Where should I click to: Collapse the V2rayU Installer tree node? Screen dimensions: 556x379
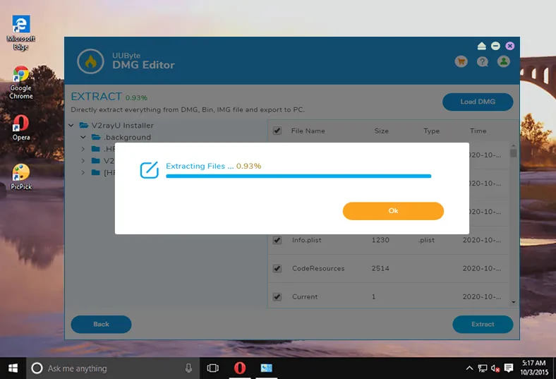[71, 125]
